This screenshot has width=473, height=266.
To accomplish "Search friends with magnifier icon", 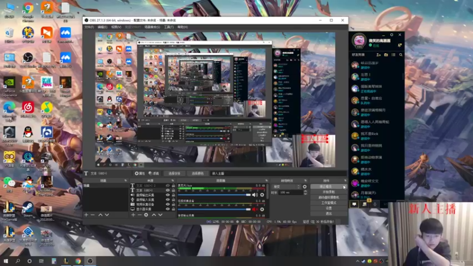I will click(401, 54).
